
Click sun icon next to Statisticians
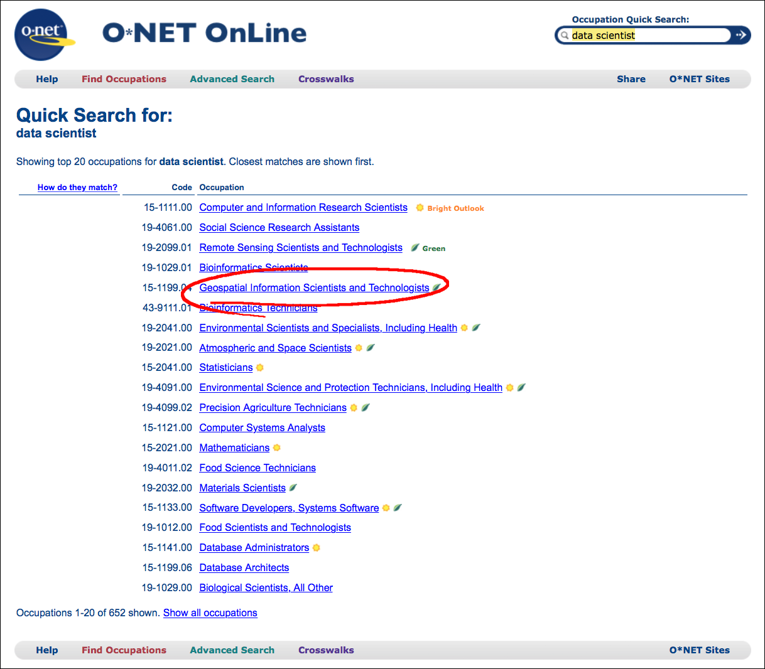point(260,368)
